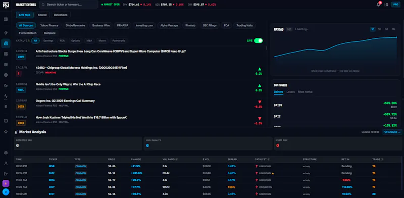Select the All catalyst filter chip
This screenshot has width=404, height=198.
(x=35, y=41)
